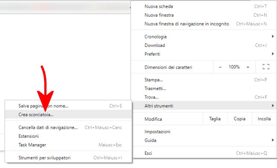Decrease zoom with the minus button
This screenshot has width=277, height=168.
pyautogui.click(x=220, y=67)
